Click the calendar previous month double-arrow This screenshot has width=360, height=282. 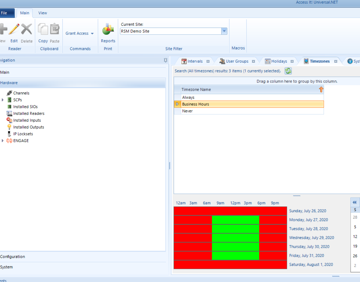point(355,202)
